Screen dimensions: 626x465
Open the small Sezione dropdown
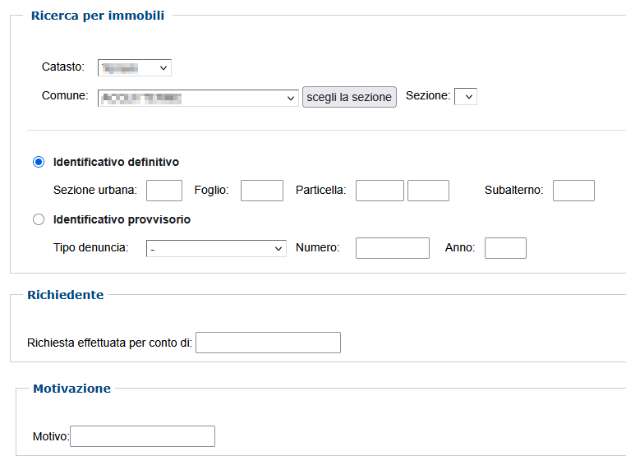click(x=466, y=96)
